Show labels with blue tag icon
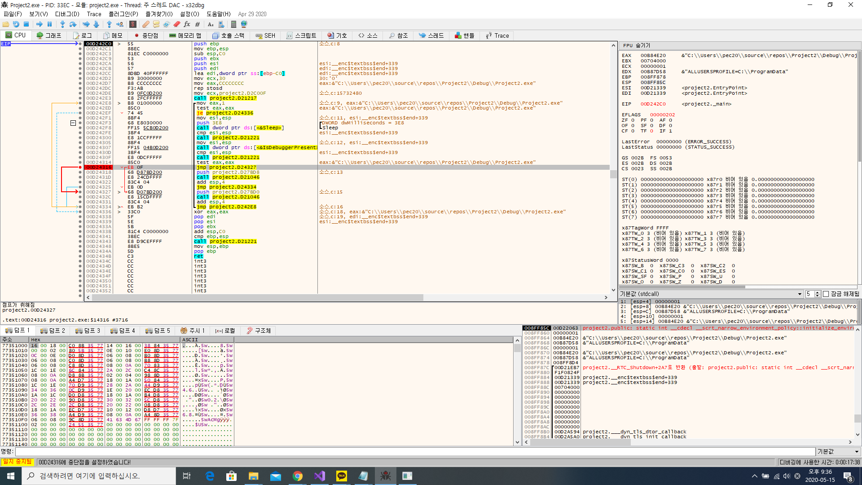862x485 pixels. [x=167, y=24]
